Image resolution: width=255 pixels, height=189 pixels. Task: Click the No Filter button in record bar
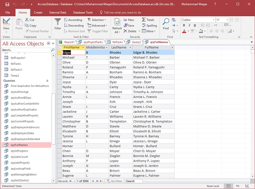pos(114,181)
